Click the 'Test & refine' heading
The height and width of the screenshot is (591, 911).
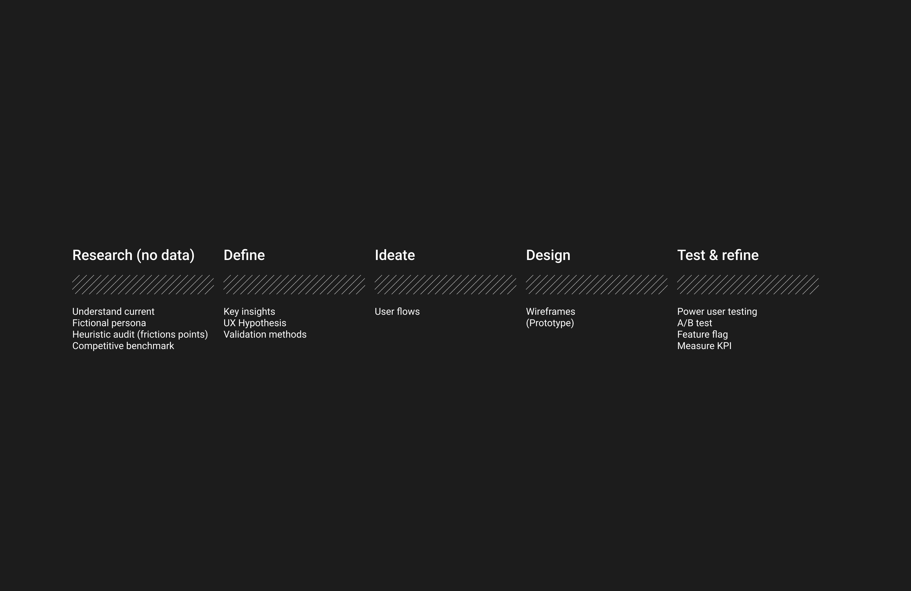718,255
